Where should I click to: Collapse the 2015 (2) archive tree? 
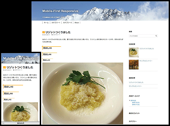pyautogui.click(x=130, y=101)
